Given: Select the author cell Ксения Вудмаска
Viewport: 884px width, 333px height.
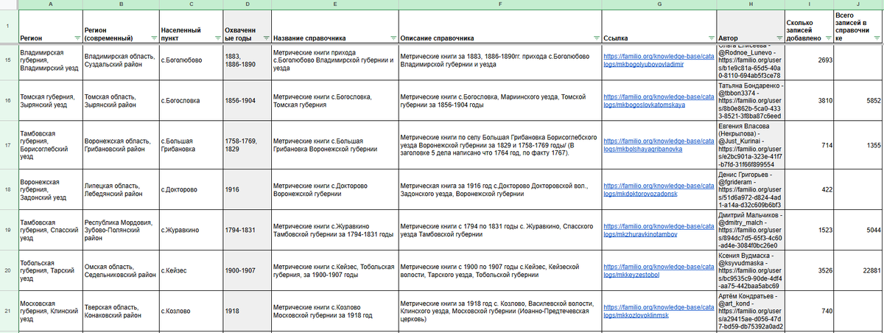Looking at the screenshot, I should coord(749,270).
